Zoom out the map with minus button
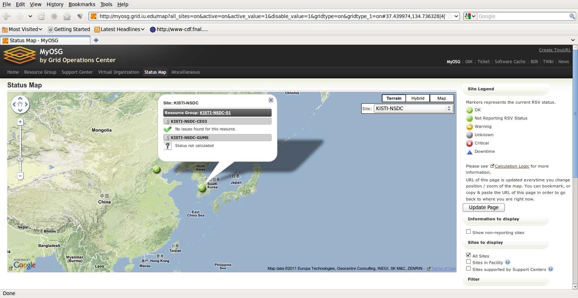 tap(20, 176)
